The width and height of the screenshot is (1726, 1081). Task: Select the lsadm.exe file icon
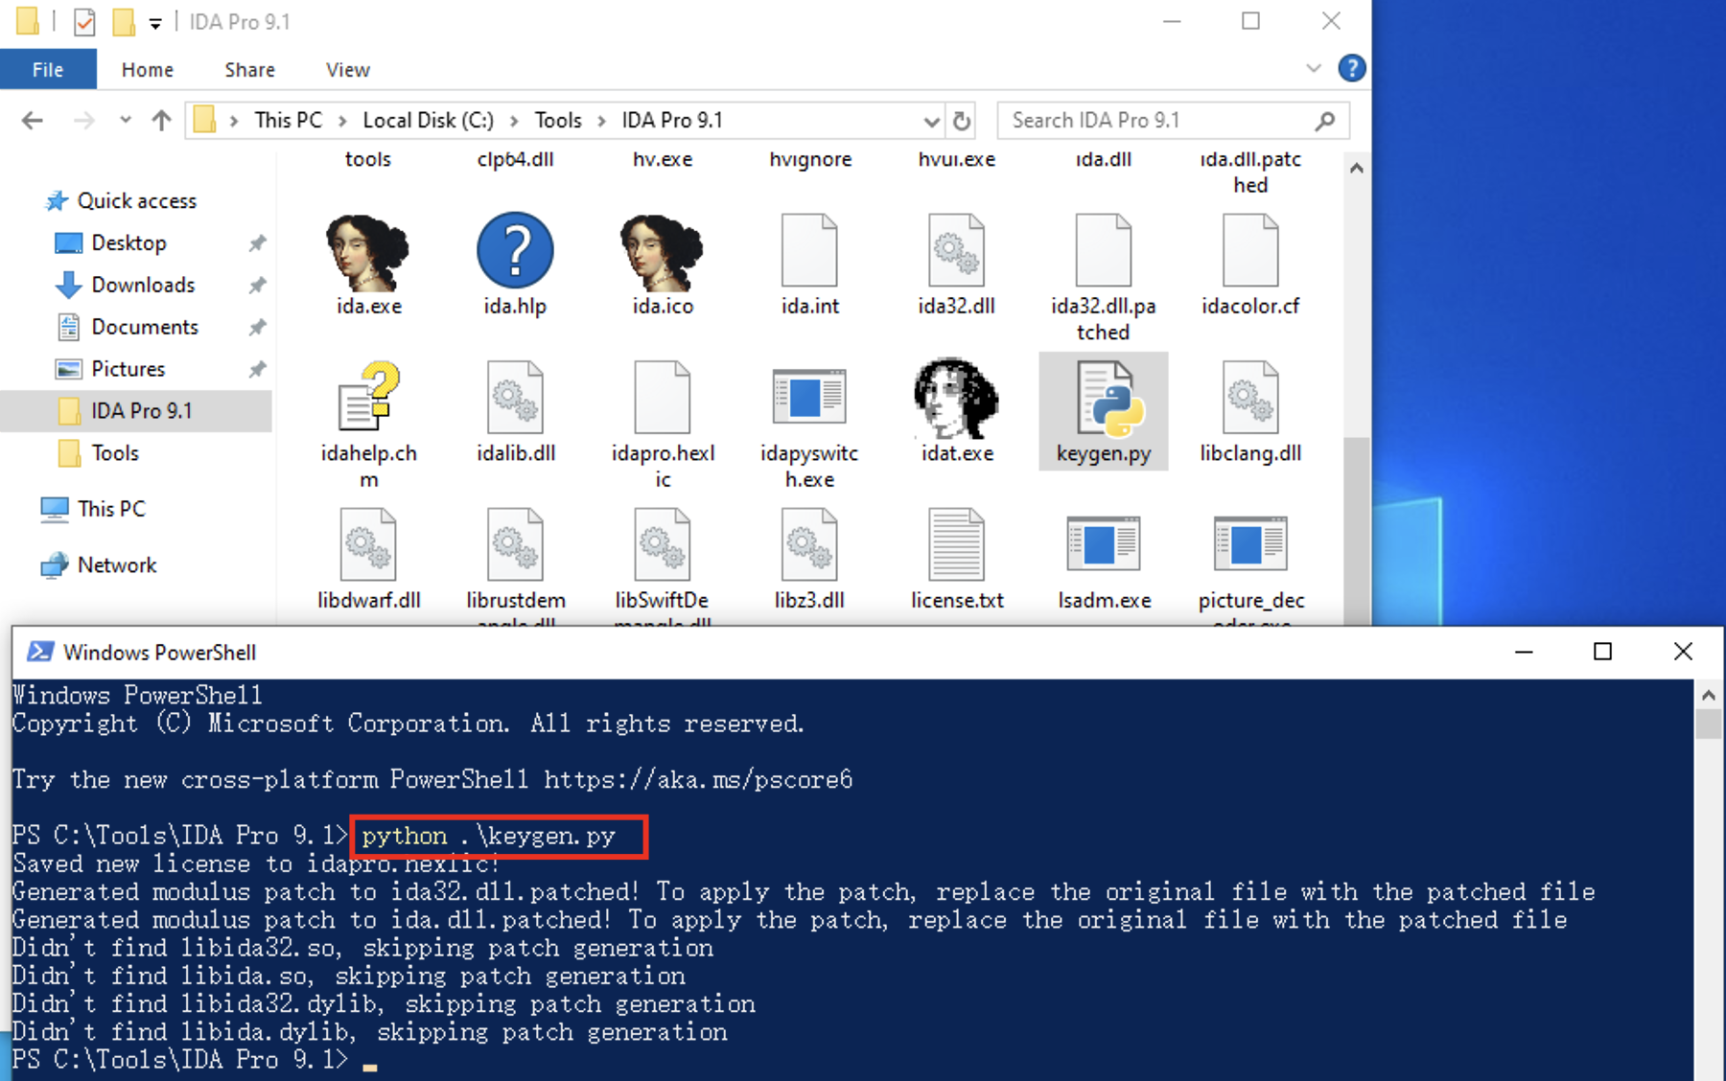[1104, 543]
